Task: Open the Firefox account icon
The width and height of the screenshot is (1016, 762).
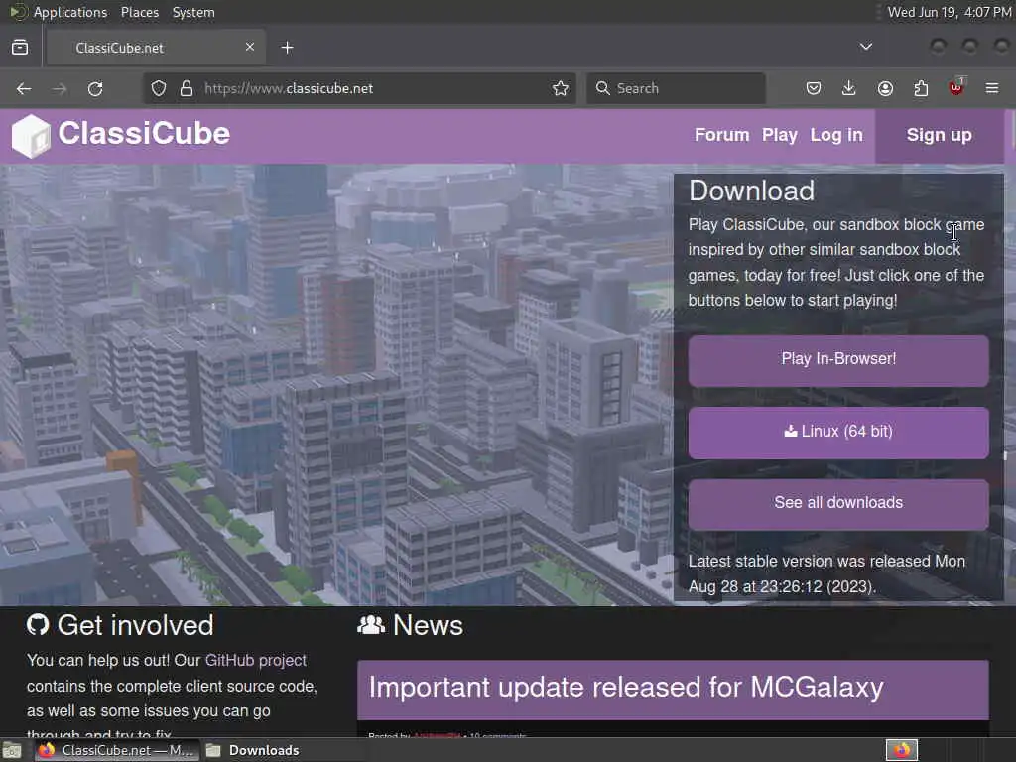Action: pos(885,88)
